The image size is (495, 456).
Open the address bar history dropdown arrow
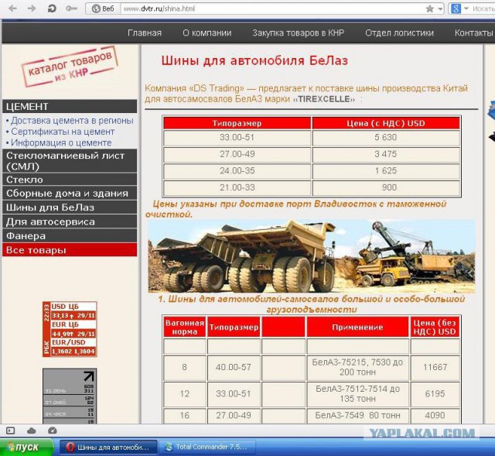click(440, 9)
